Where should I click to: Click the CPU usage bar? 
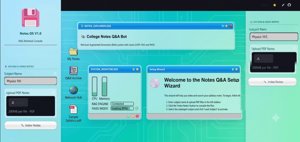click(x=95, y=86)
